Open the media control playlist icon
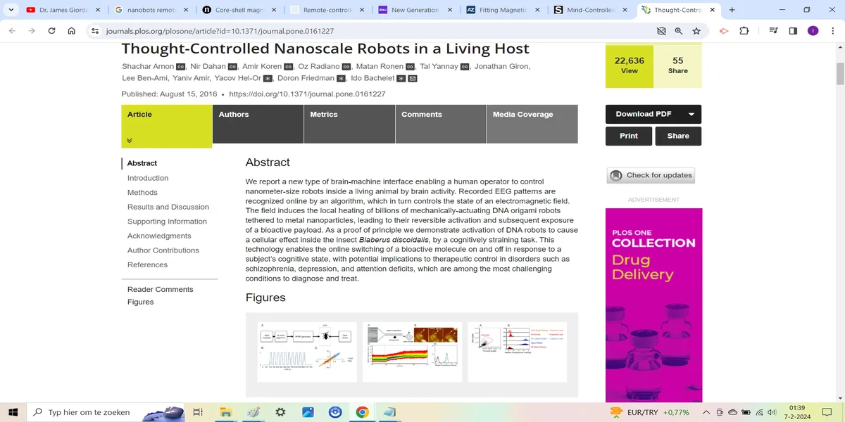 (774, 31)
